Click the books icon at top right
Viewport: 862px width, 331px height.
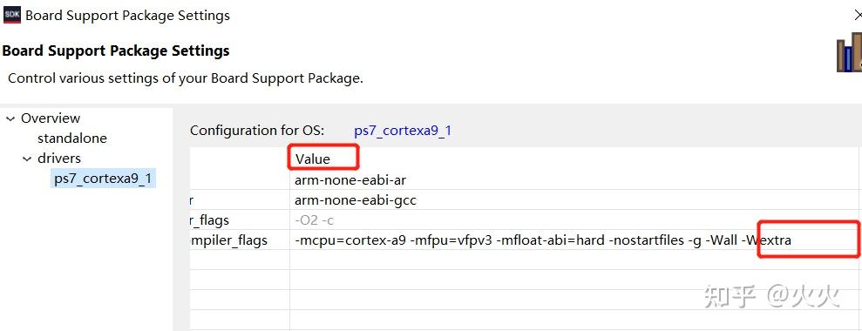[x=849, y=54]
